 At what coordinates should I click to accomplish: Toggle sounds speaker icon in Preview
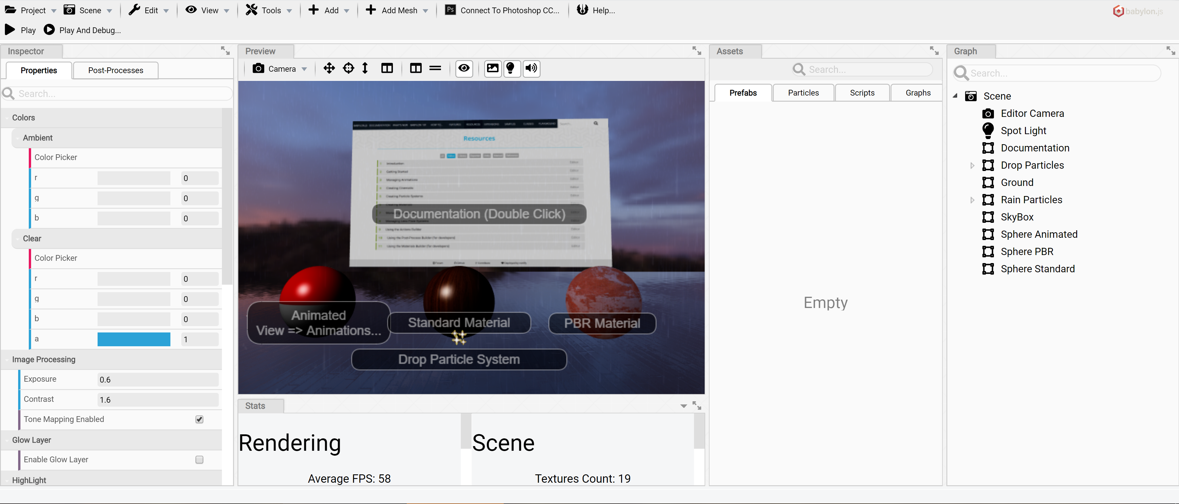(x=531, y=69)
